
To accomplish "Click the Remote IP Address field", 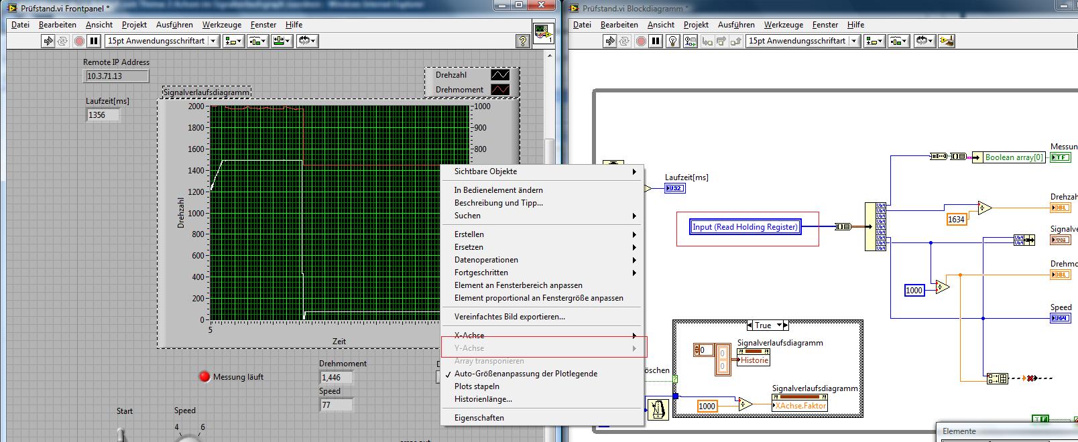I will [x=117, y=76].
